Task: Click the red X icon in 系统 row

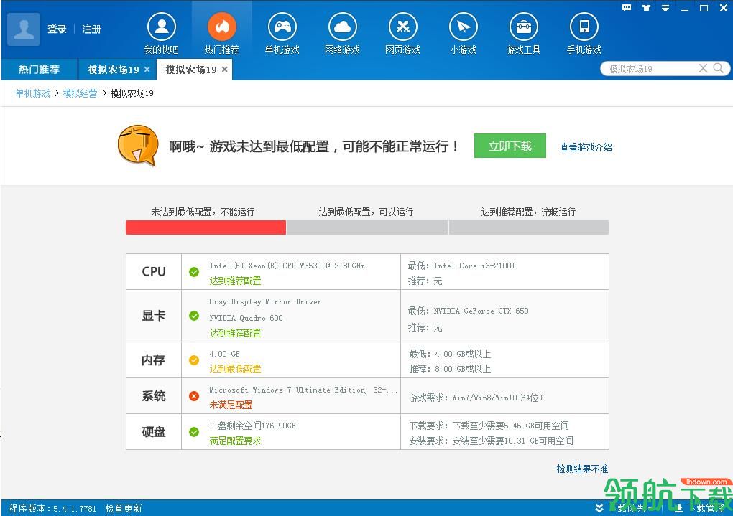Action: [x=194, y=396]
